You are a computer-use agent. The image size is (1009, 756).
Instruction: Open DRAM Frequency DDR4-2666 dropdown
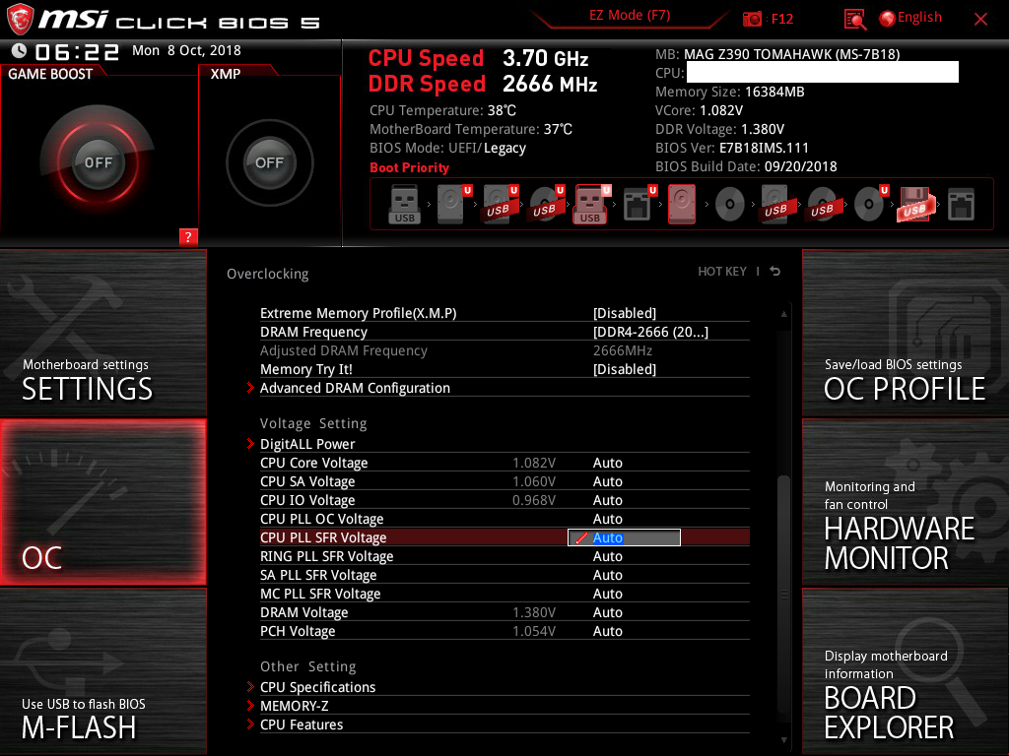(x=650, y=332)
